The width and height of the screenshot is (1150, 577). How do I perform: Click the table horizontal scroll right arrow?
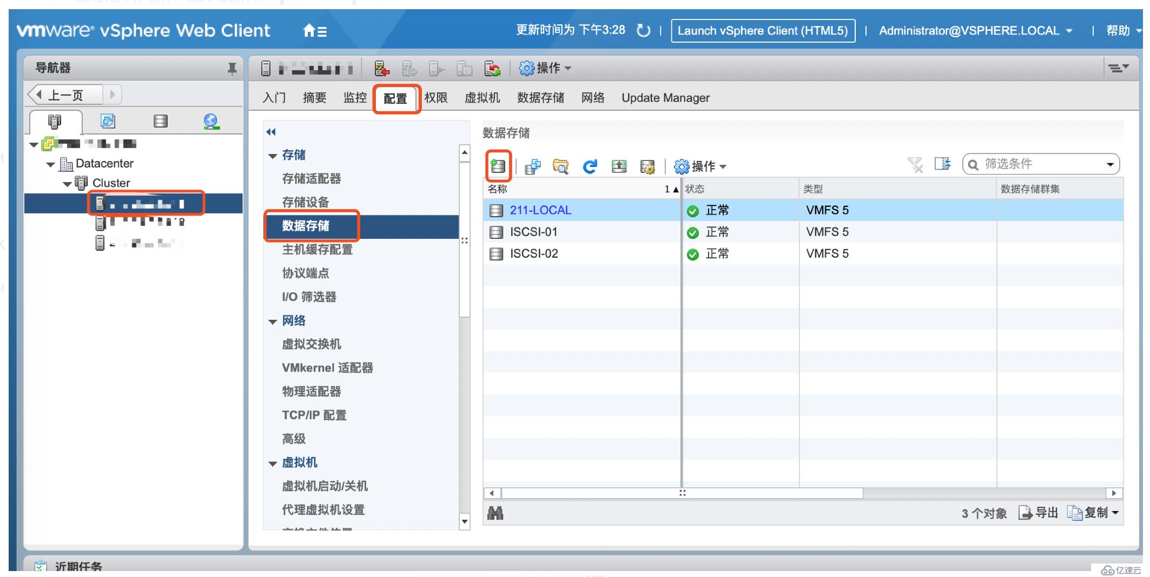tap(1114, 493)
